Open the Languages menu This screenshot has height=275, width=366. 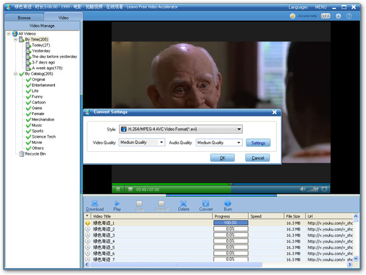tap(298, 7)
